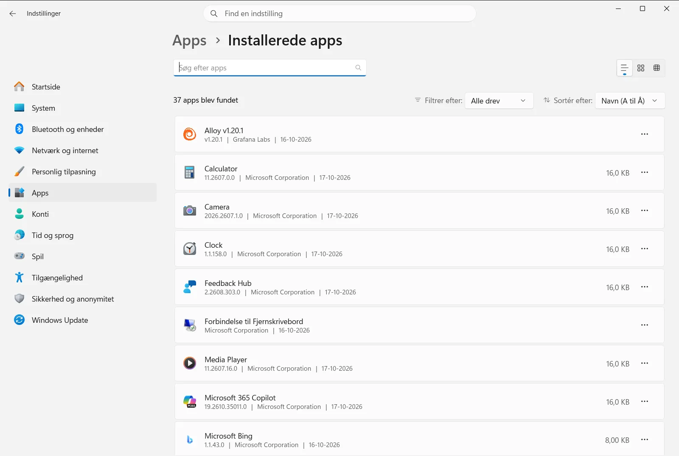Switch to list view layout
Image resolution: width=679 pixels, height=456 pixels.
pyautogui.click(x=624, y=68)
